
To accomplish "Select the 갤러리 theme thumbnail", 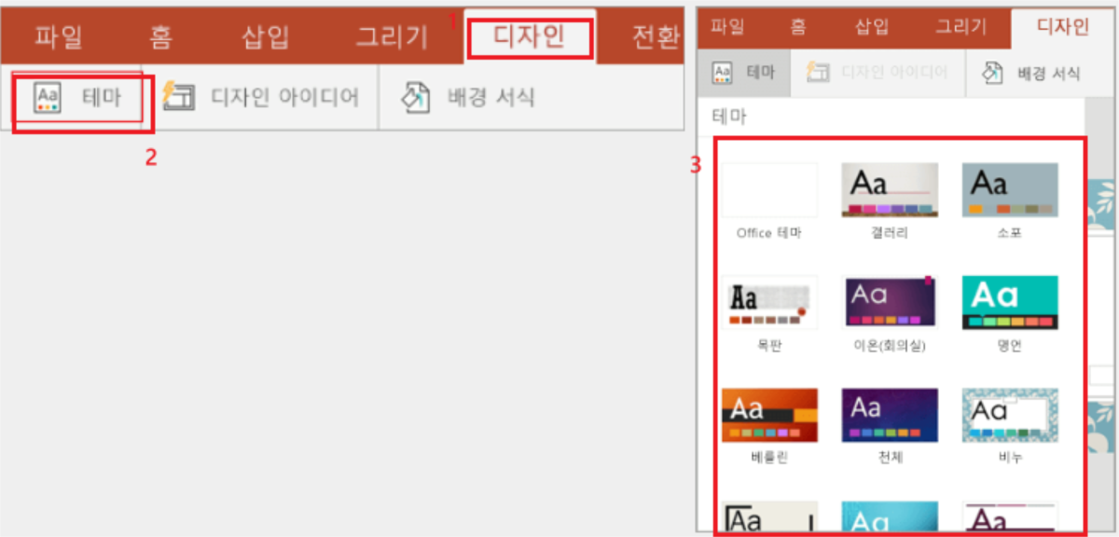I will tap(890, 189).
